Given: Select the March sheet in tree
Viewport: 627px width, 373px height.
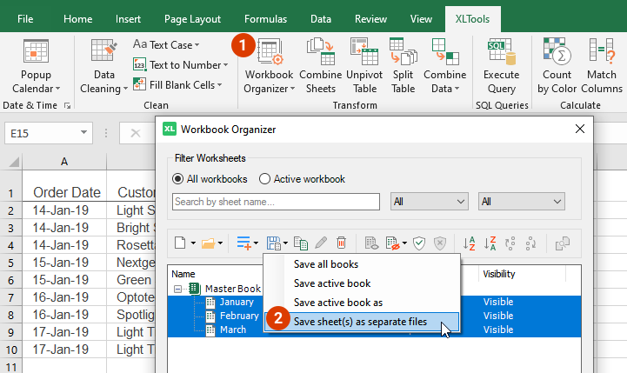Looking at the screenshot, I should (x=233, y=330).
